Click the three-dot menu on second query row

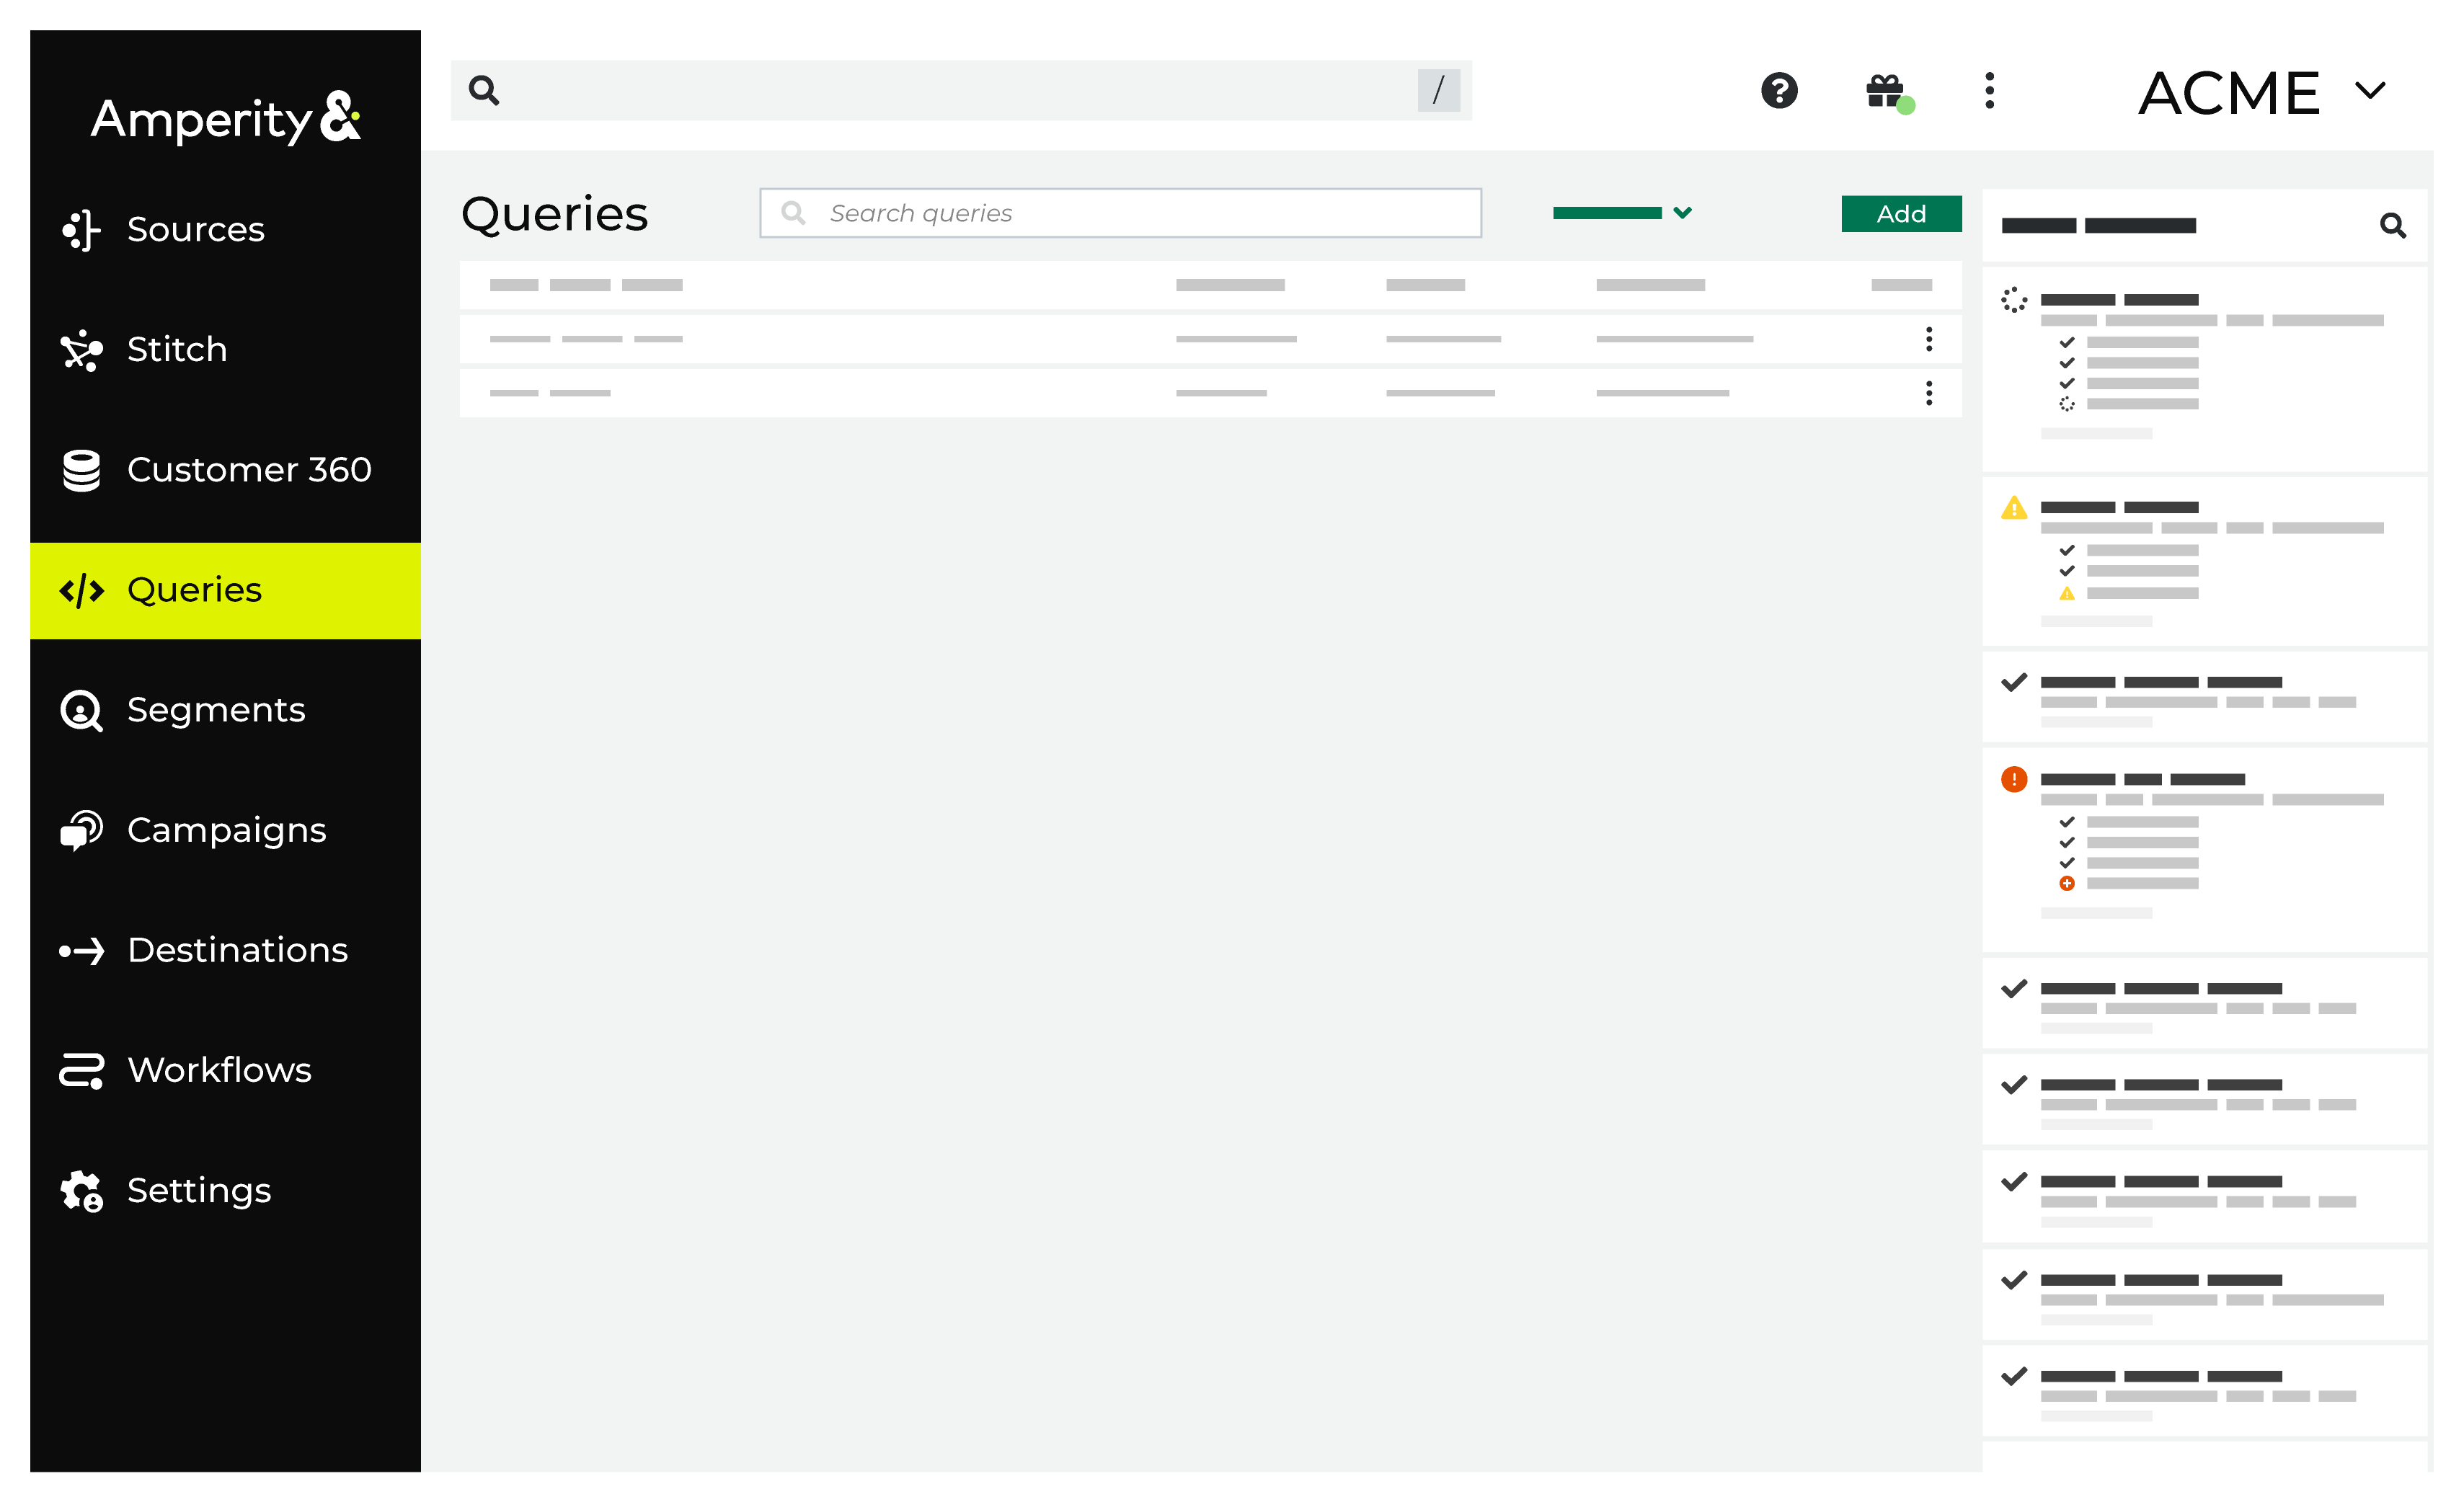tap(1931, 339)
